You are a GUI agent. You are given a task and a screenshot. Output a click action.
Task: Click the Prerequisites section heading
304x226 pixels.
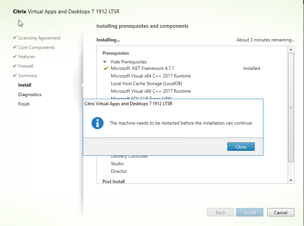(115, 53)
